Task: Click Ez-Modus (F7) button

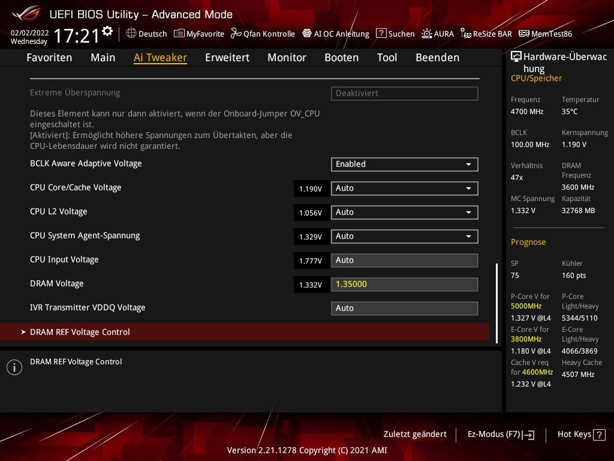Action: [x=501, y=434]
